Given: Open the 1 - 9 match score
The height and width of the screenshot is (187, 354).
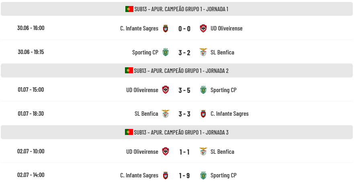Looking at the screenshot, I should (184, 175).
